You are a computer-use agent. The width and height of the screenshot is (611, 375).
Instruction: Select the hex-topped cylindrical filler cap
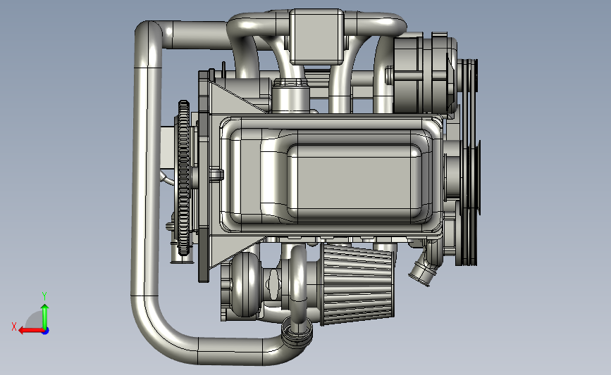point(291,95)
